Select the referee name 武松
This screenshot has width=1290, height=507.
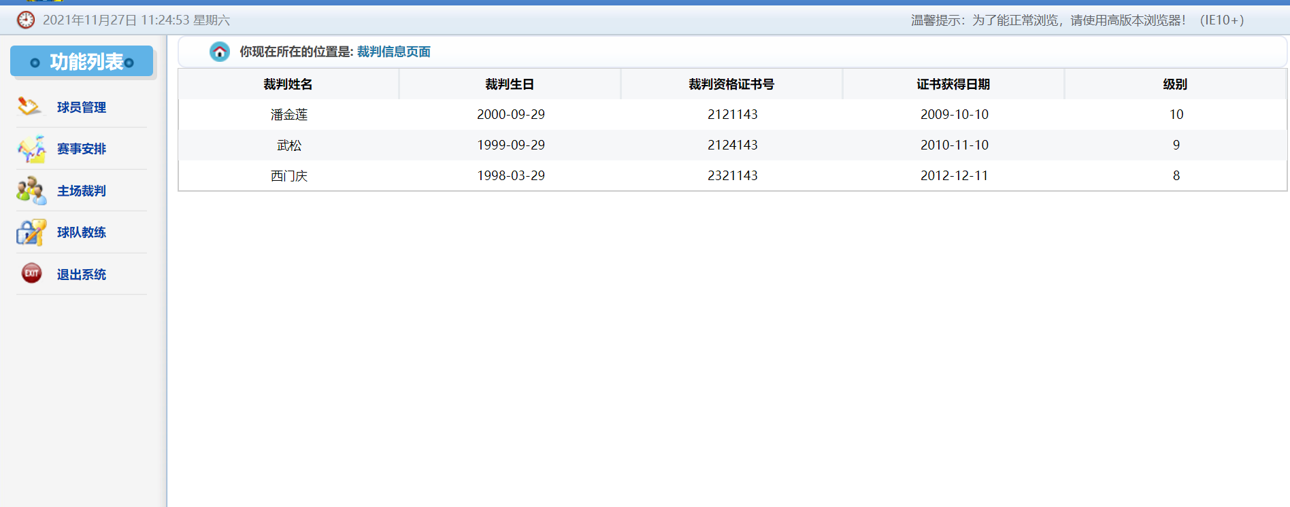coord(289,145)
